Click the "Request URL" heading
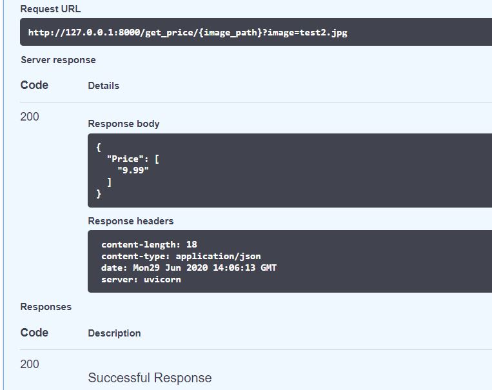 tap(50, 9)
